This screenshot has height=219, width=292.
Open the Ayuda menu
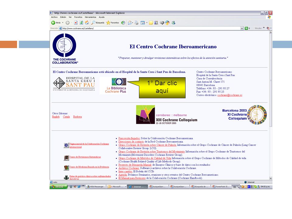(x=102, y=17)
